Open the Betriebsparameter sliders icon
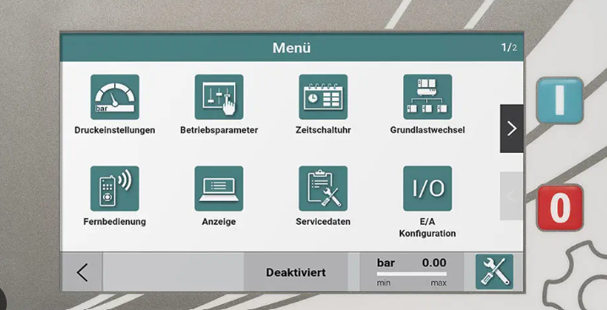The height and width of the screenshot is (310, 607). 219,97
